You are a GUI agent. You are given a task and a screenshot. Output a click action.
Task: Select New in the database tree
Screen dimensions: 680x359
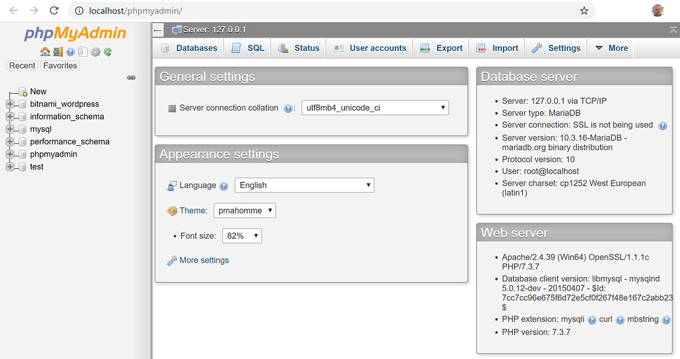[39, 92]
